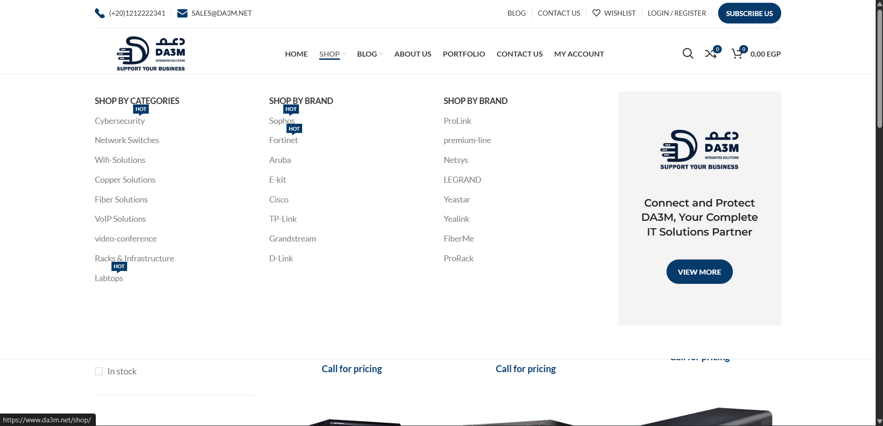883x426 pixels.
Task: Open the search magnifier icon
Action: point(688,54)
